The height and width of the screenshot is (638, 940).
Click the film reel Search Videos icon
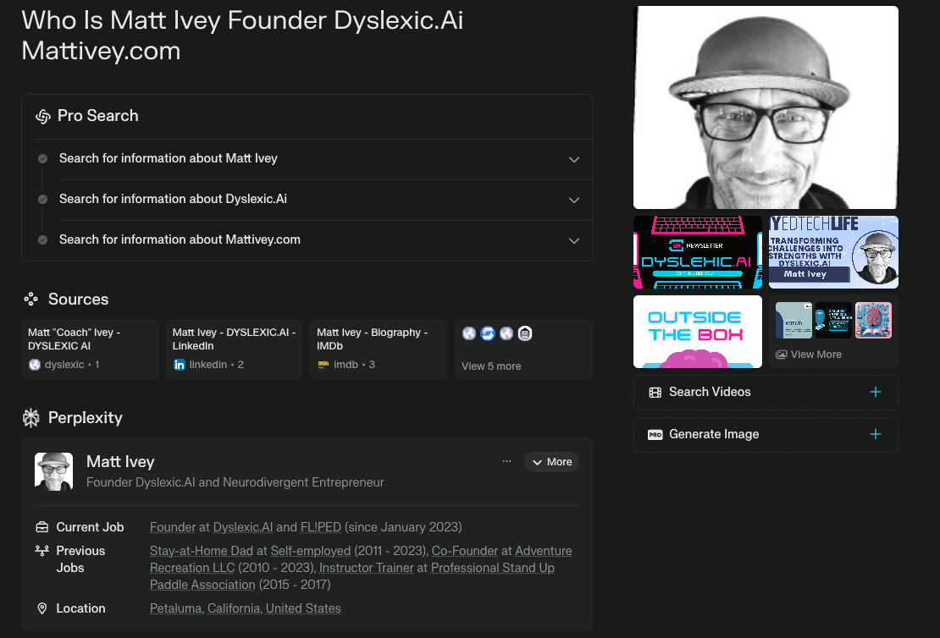pyautogui.click(x=655, y=393)
